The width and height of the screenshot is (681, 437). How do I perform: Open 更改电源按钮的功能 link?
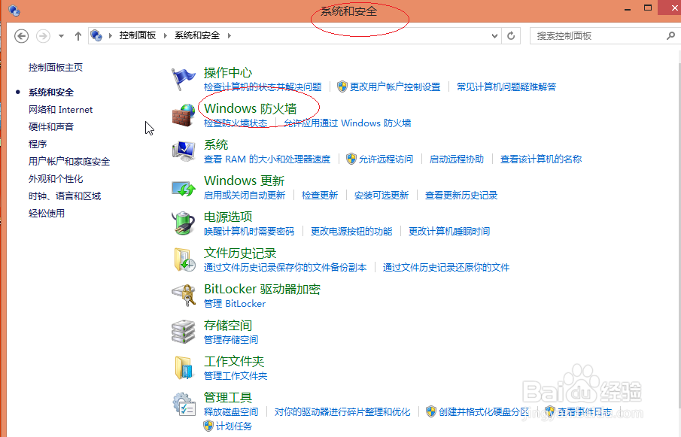click(x=351, y=231)
